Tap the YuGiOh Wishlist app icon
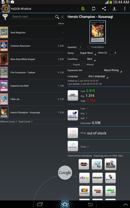The width and height of the screenshot is (130, 208). click(6, 9)
